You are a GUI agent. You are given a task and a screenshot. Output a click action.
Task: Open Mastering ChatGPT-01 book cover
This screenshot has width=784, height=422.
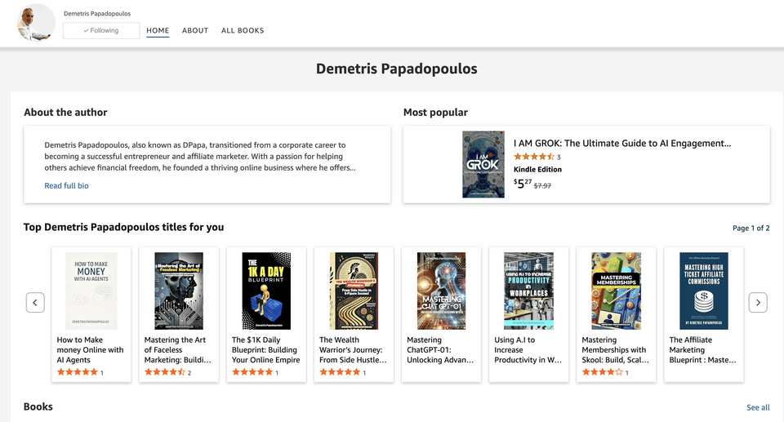(441, 291)
